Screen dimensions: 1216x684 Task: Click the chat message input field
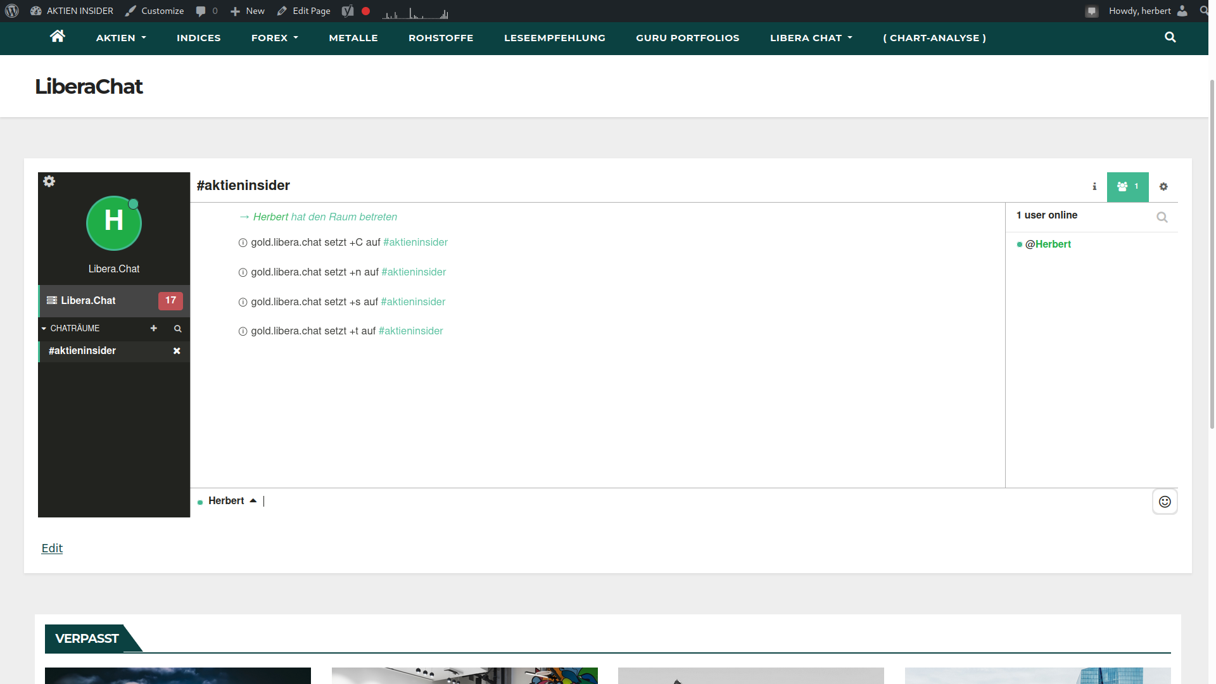[x=697, y=501]
